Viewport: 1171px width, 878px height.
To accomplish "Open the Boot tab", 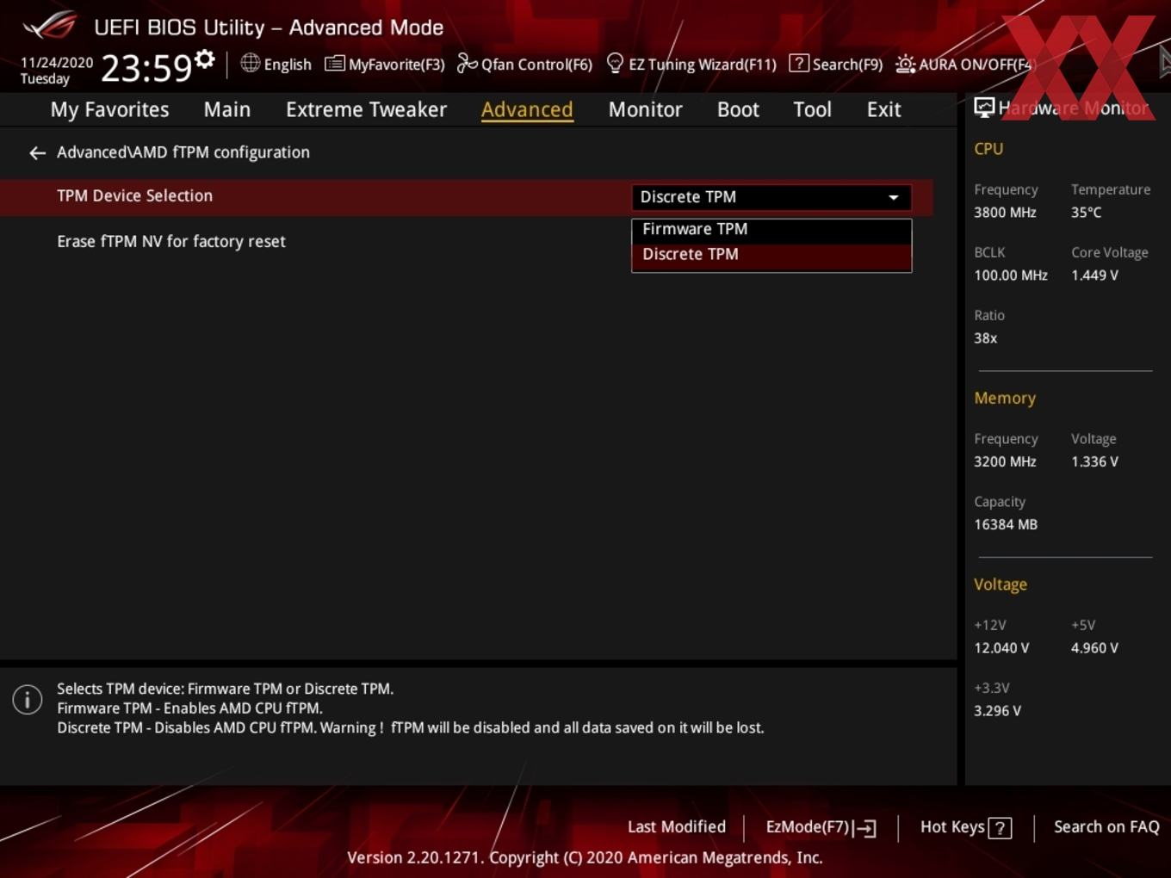I will [x=738, y=109].
